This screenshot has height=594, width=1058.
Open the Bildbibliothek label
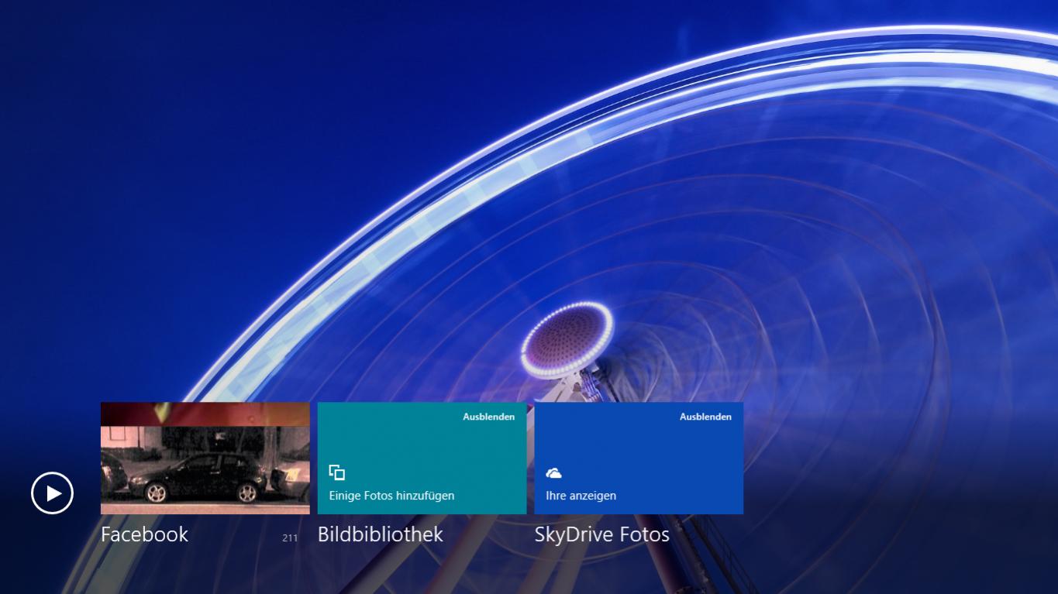[x=381, y=534]
